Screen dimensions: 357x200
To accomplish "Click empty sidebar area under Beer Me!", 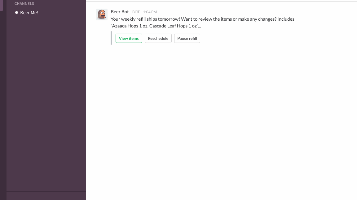I will [x=46, y=102].
